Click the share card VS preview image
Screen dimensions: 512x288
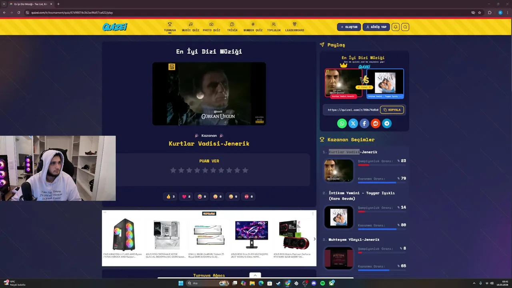[364, 83]
